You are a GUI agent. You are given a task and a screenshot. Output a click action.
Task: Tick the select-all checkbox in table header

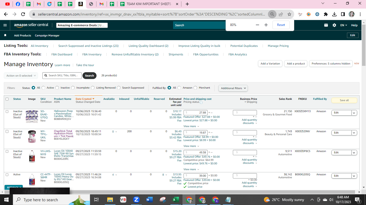[x=7, y=99]
